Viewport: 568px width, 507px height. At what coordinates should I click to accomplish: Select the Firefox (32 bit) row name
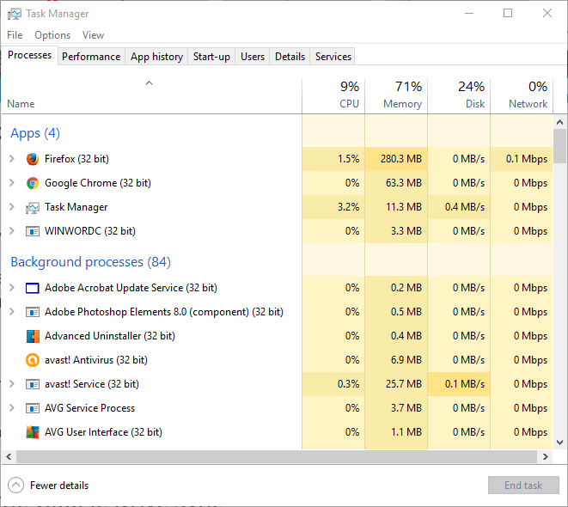tap(76, 159)
